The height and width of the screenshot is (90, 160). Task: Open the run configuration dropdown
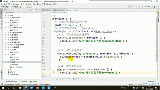130,7
